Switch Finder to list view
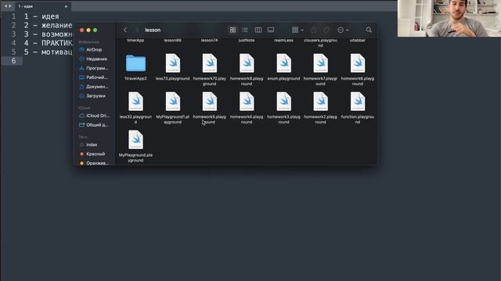 (x=245, y=30)
